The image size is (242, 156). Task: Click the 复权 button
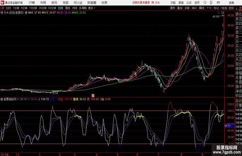(x=173, y=8)
